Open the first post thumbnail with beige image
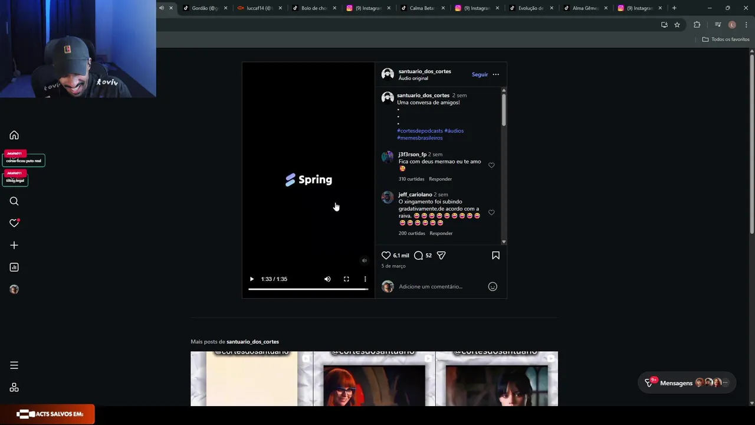The image size is (755, 425). click(x=251, y=379)
